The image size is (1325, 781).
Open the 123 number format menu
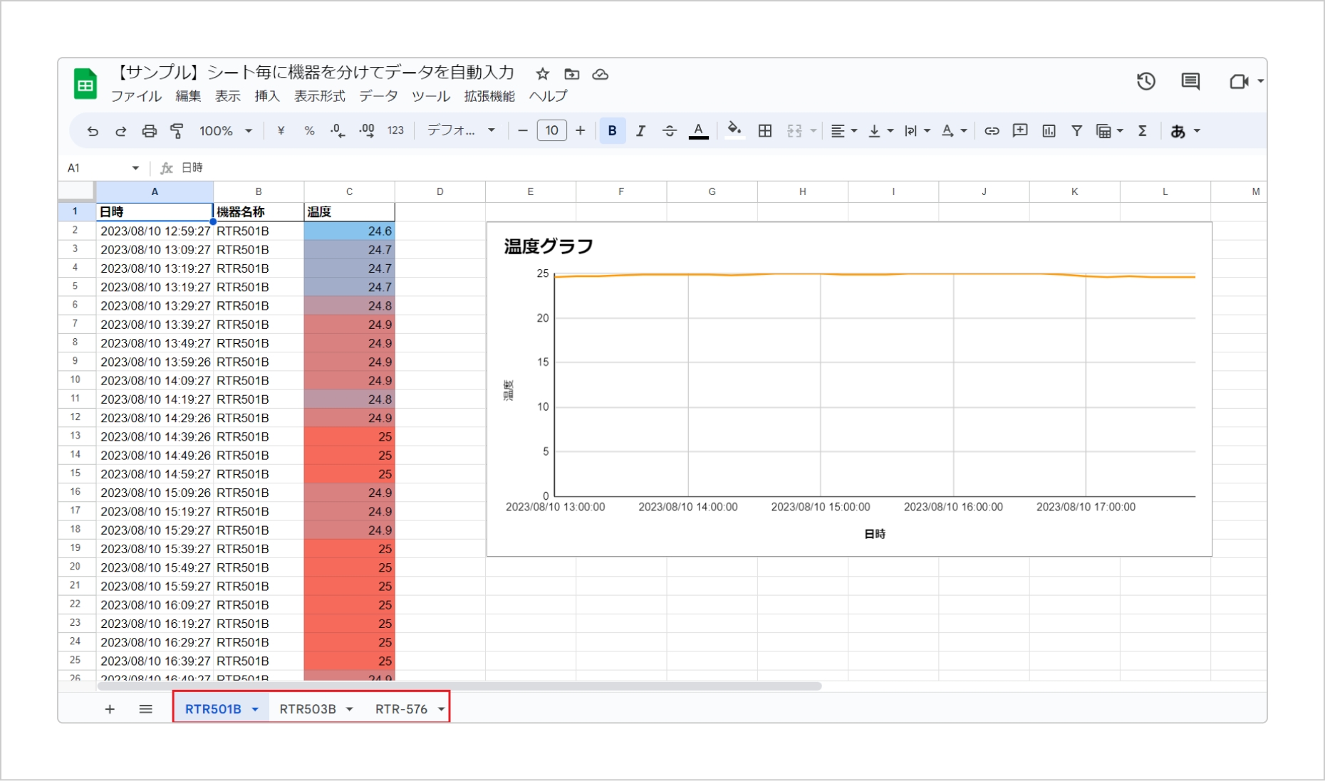point(395,131)
